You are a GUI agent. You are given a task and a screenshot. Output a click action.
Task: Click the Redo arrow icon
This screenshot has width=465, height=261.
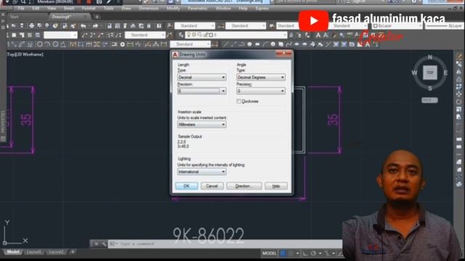(95, 26)
